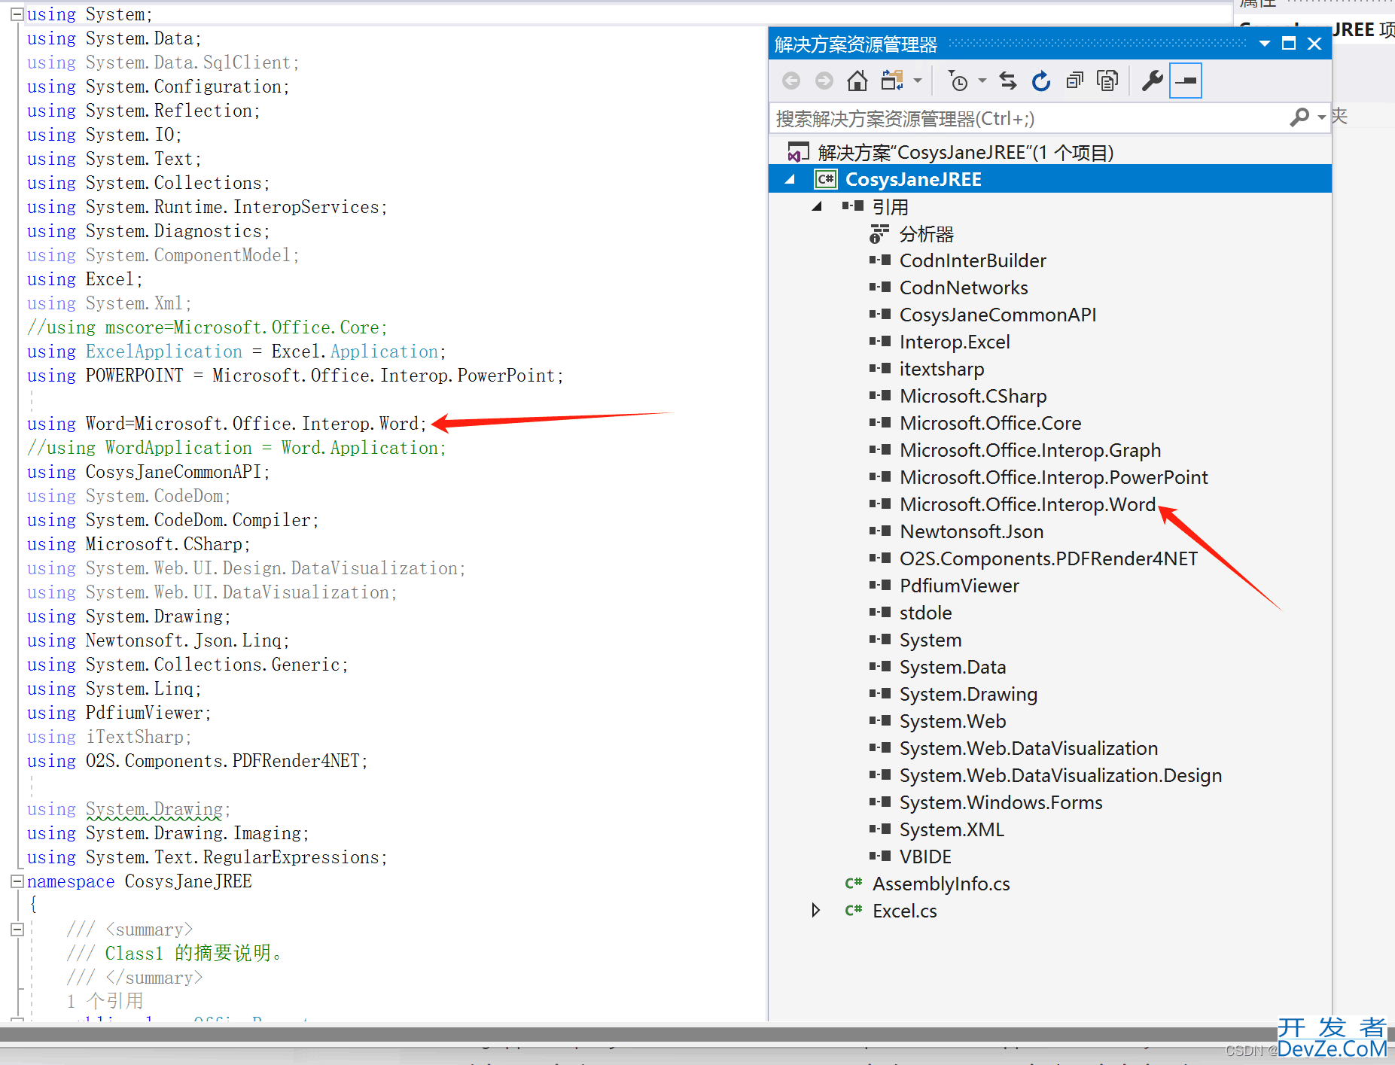Collapse the using directives region
The image size is (1395, 1065).
point(17,15)
